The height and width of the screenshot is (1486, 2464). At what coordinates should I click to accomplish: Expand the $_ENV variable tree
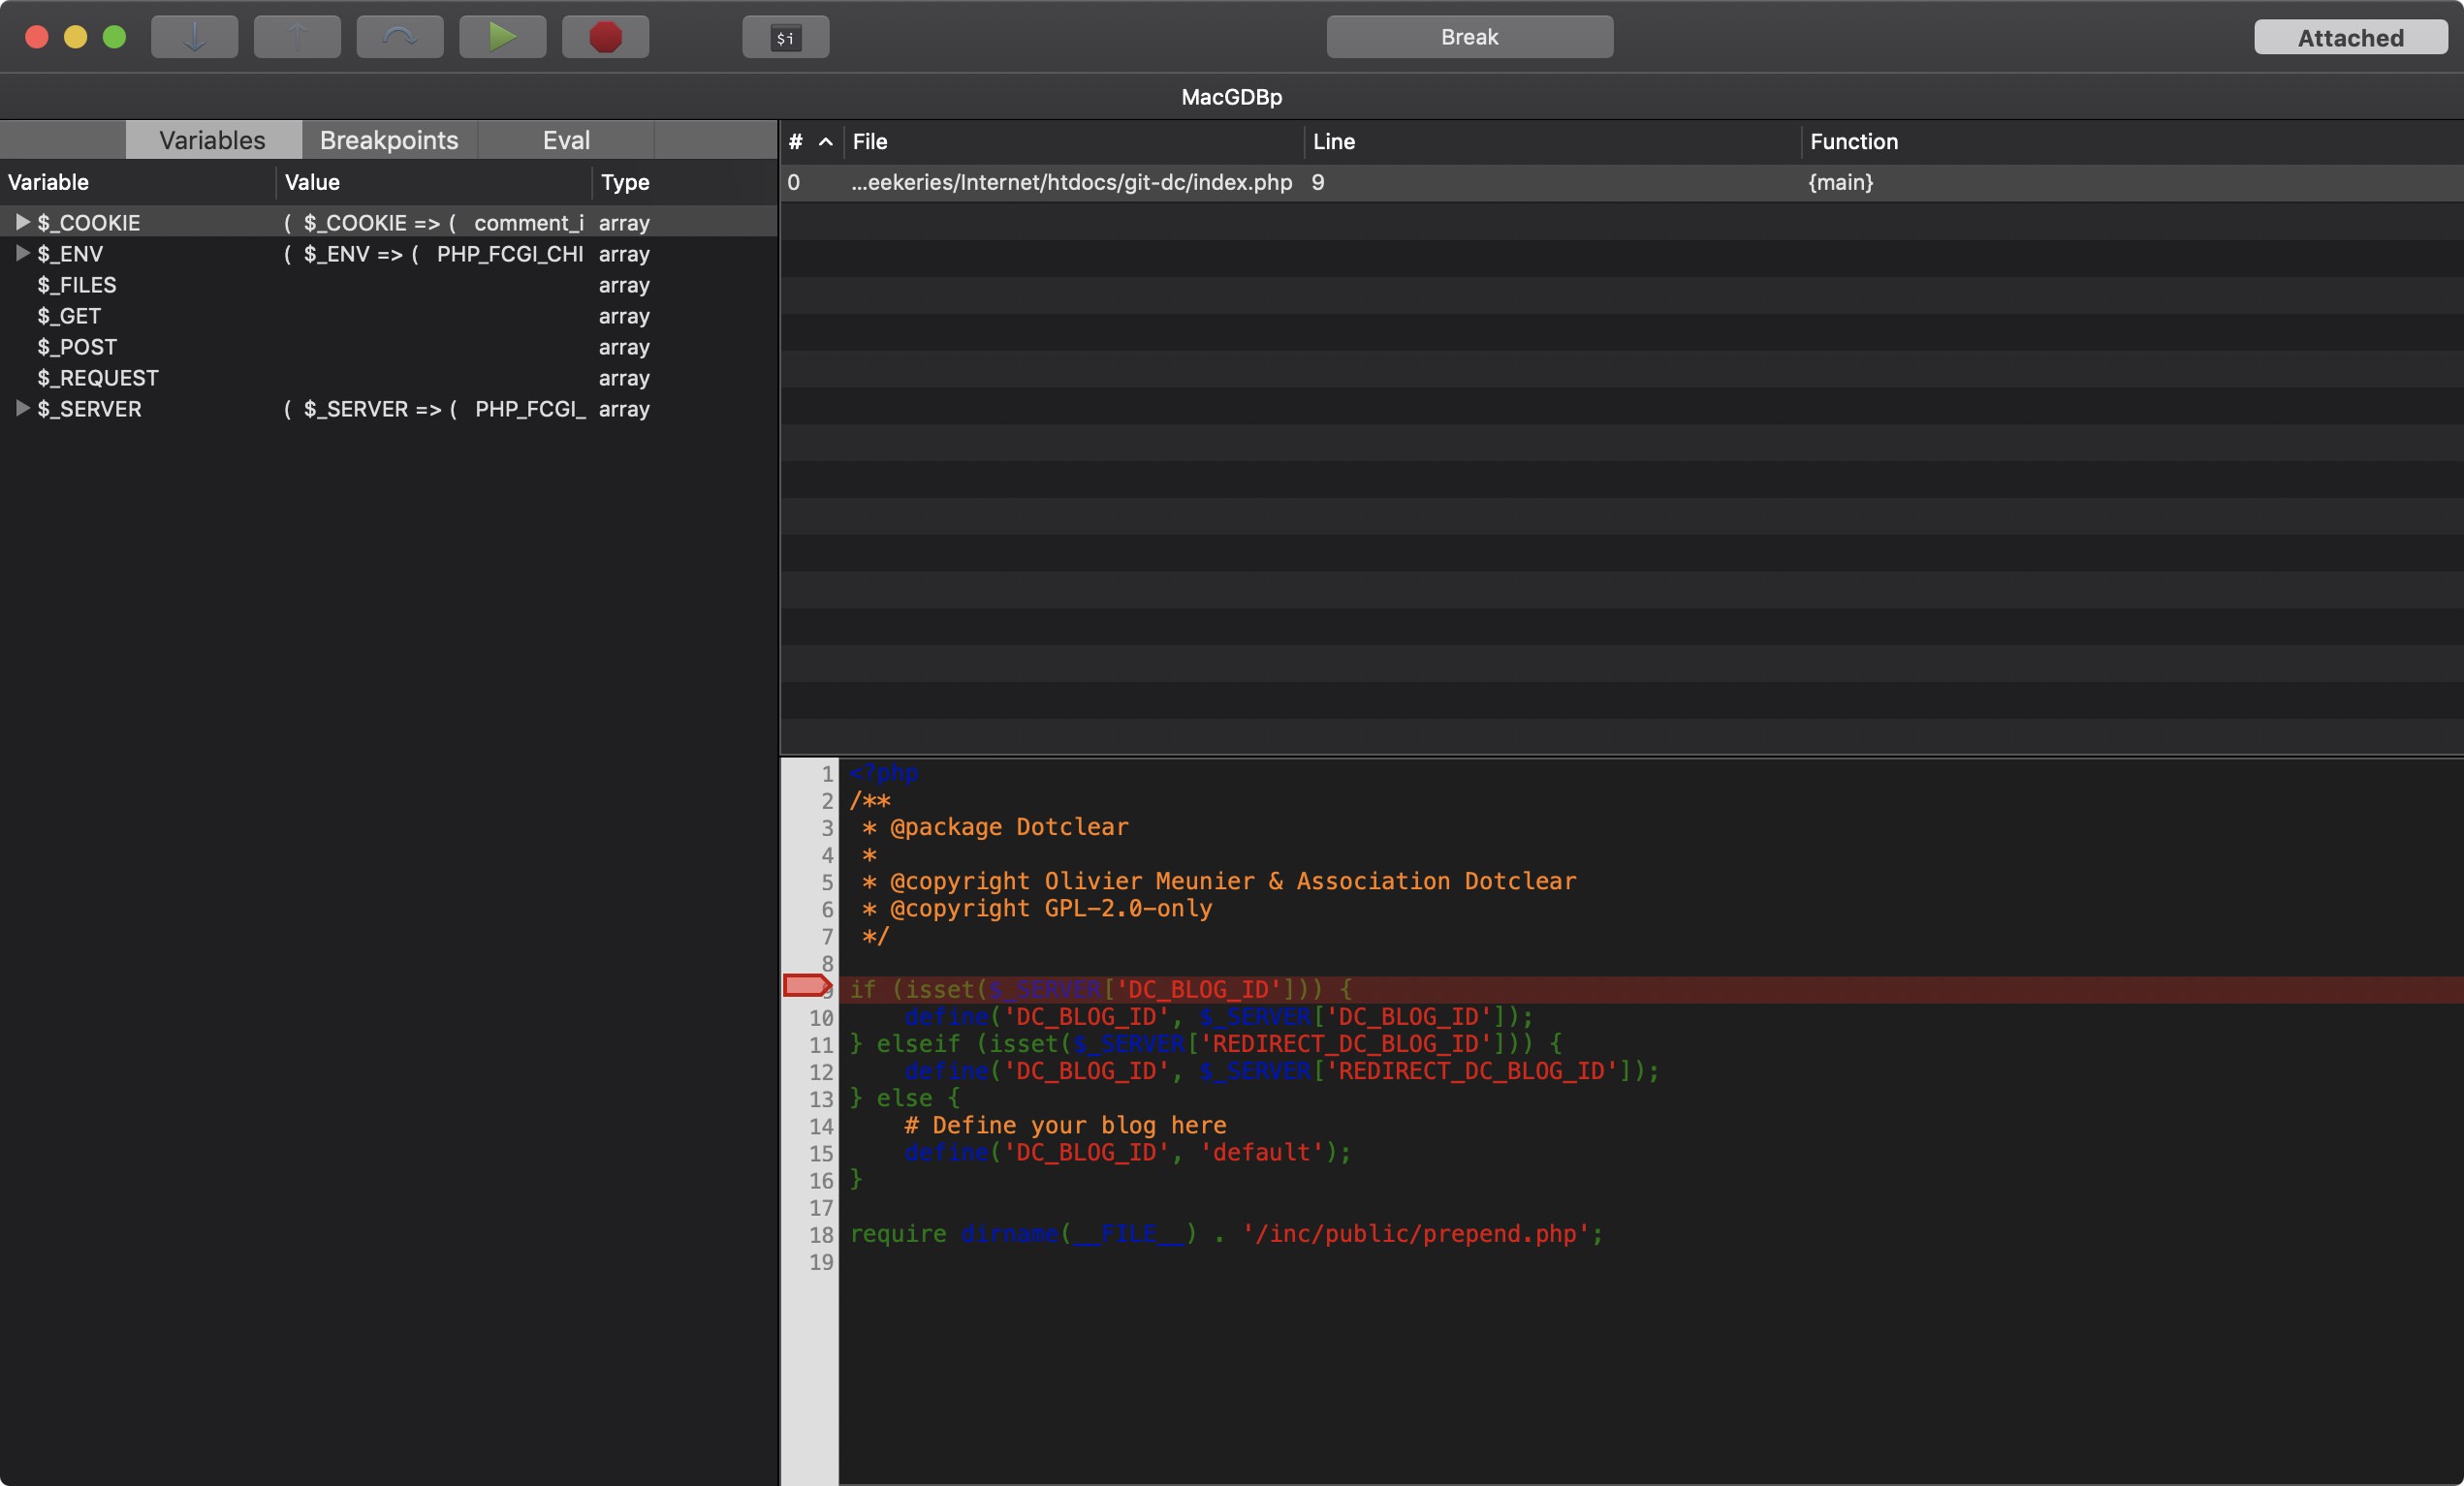click(x=22, y=253)
